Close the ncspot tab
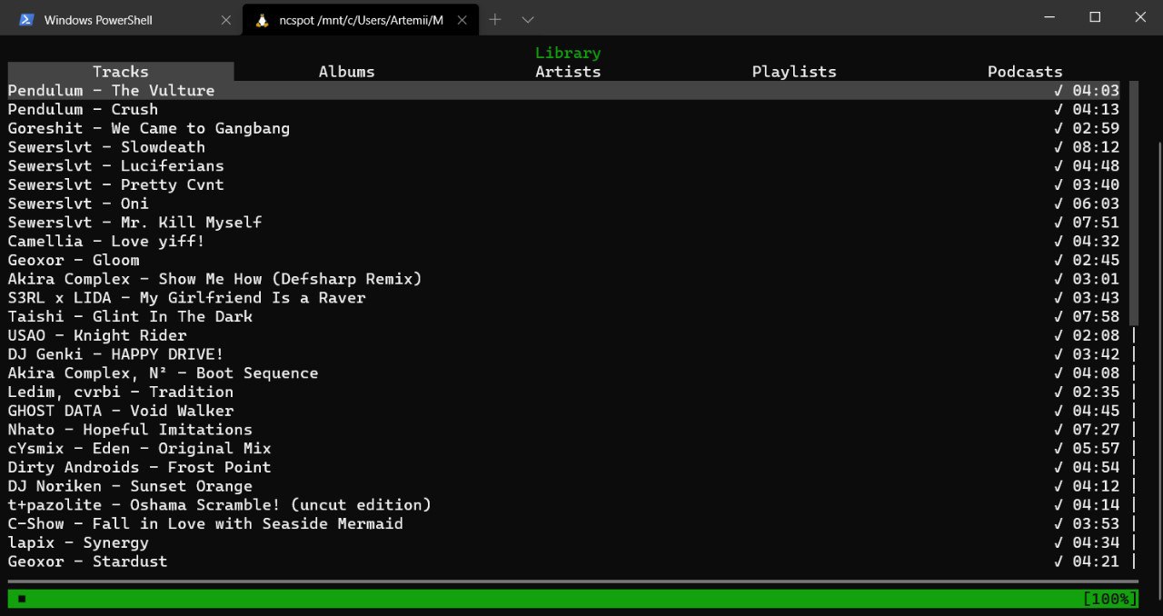The height and width of the screenshot is (616, 1163). pyautogui.click(x=462, y=20)
